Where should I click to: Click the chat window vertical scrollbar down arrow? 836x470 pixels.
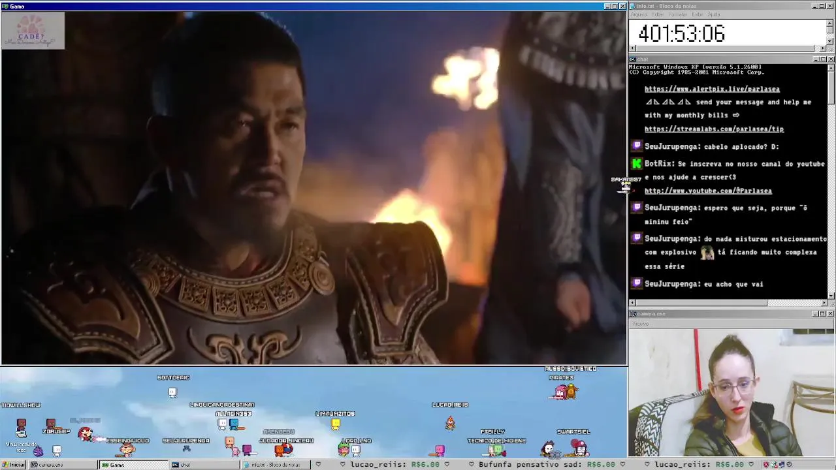click(x=830, y=296)
